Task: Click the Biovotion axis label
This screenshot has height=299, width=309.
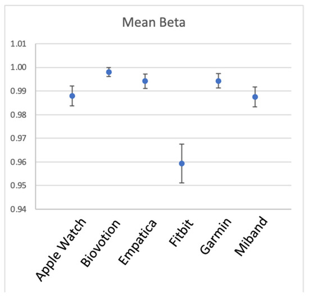Action: click(x=100, y=243)
